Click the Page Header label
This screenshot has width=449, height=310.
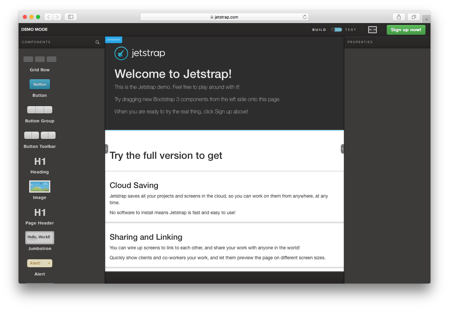click(40, 223)
